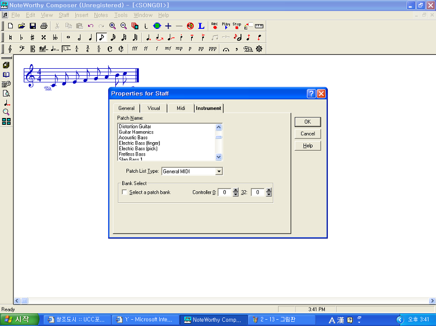Select the sixteenth note duration
436x326 pixels.
112,37
